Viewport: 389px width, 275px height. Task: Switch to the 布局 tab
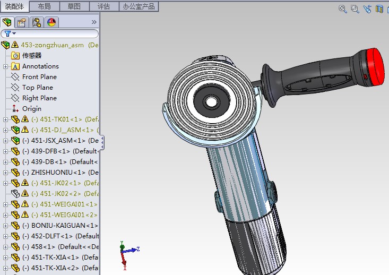[45, 6]
